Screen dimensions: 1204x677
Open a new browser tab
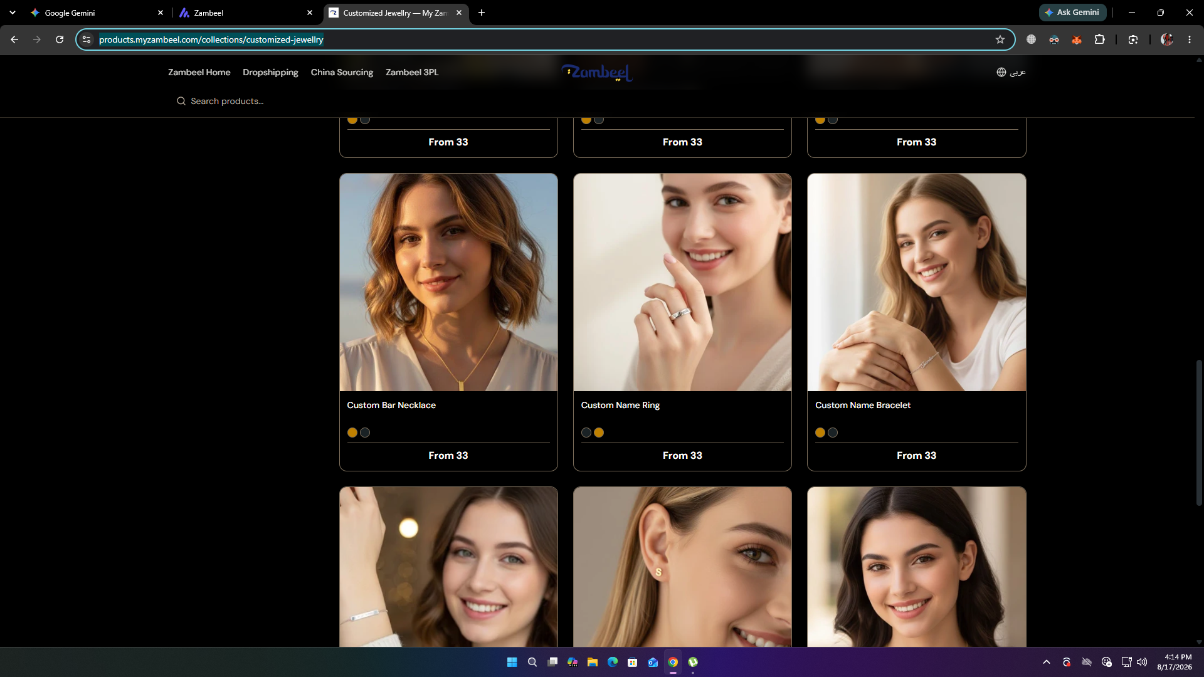point(482,13)
